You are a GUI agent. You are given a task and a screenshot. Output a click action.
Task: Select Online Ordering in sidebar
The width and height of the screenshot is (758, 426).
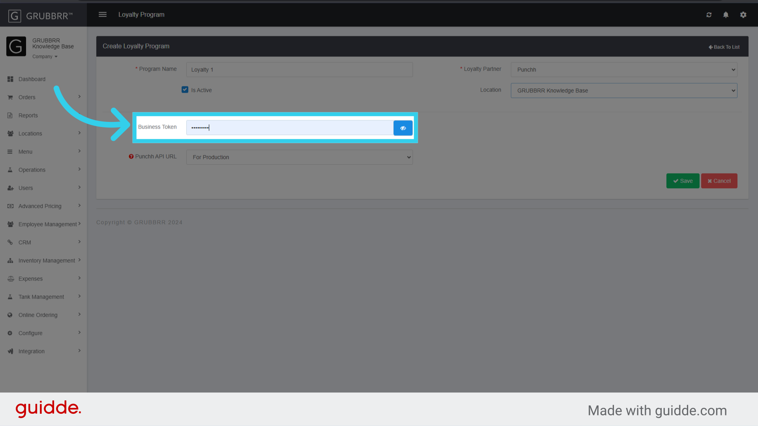click(x=38, y=315)
